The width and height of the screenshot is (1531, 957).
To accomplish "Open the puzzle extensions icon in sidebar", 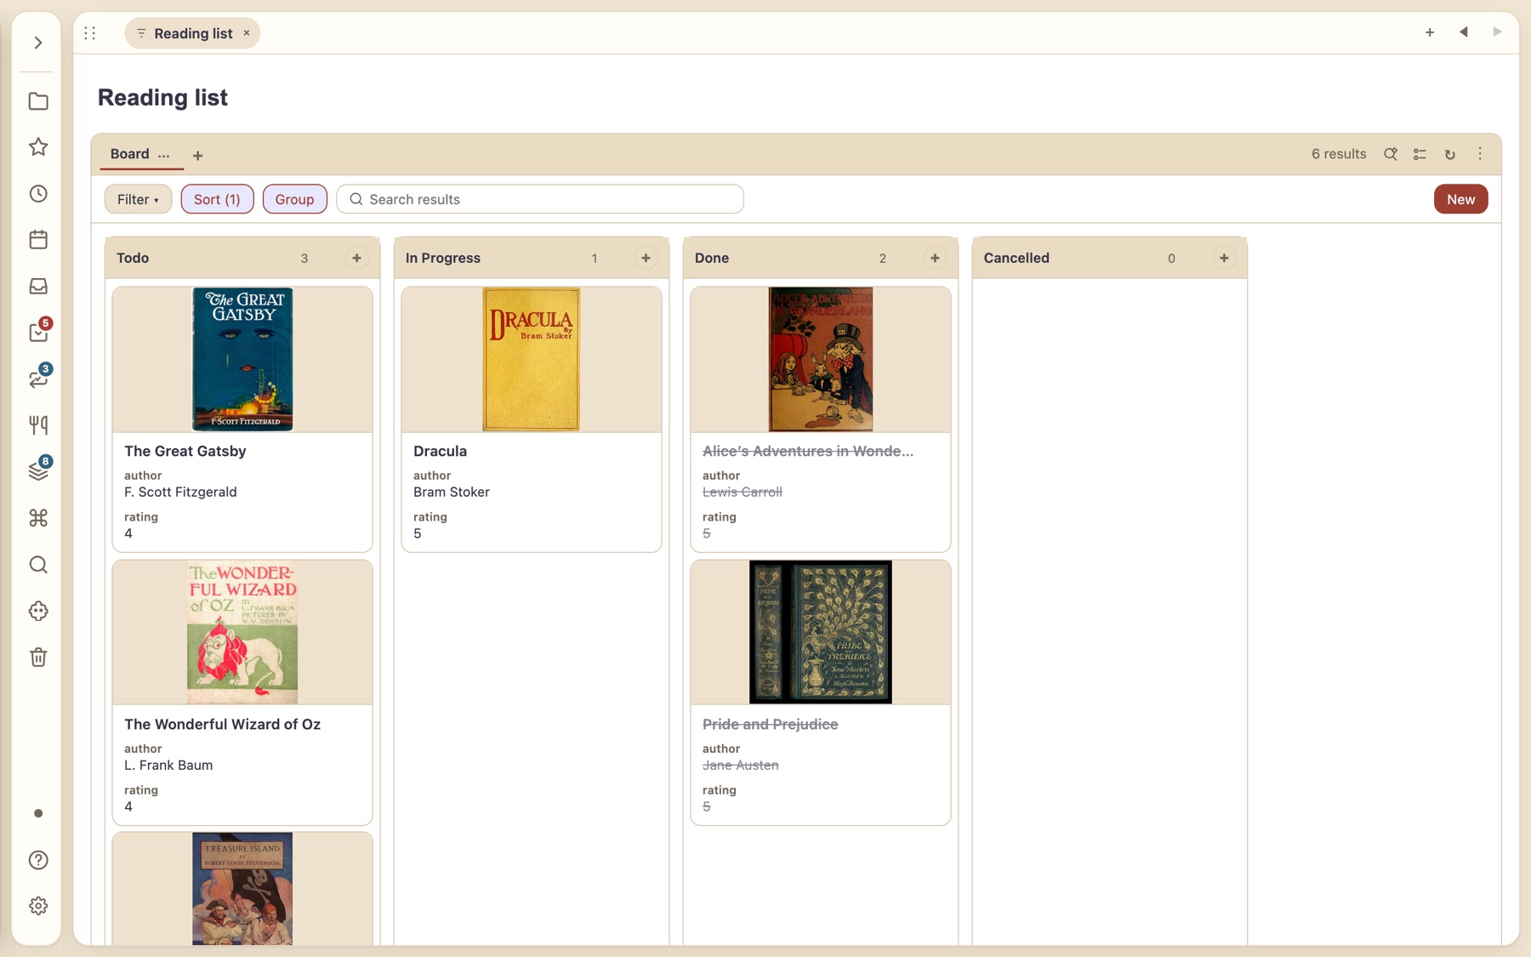I will (38, 611).
